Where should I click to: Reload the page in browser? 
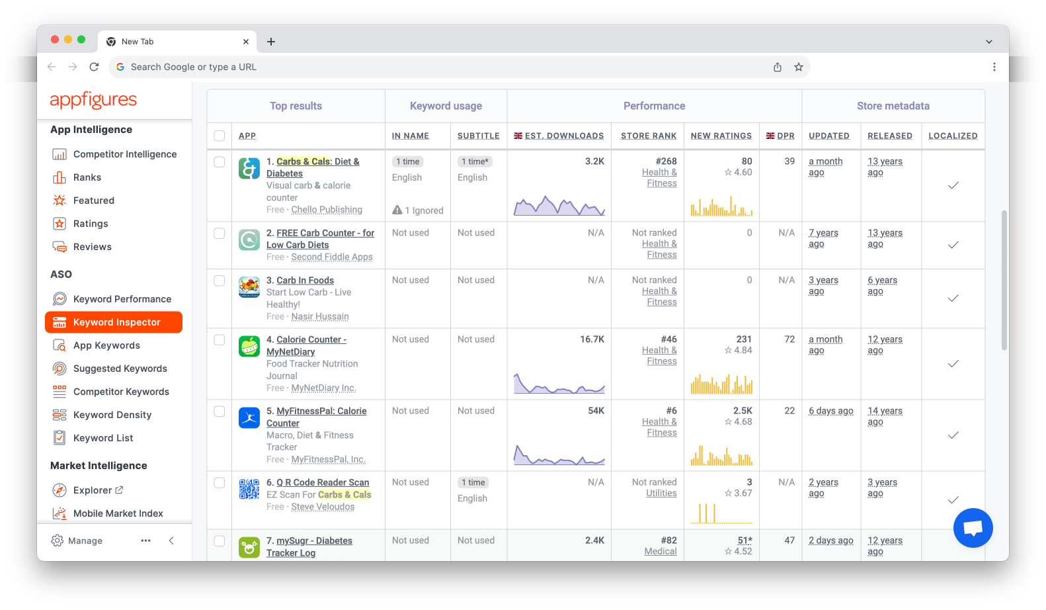94,67
